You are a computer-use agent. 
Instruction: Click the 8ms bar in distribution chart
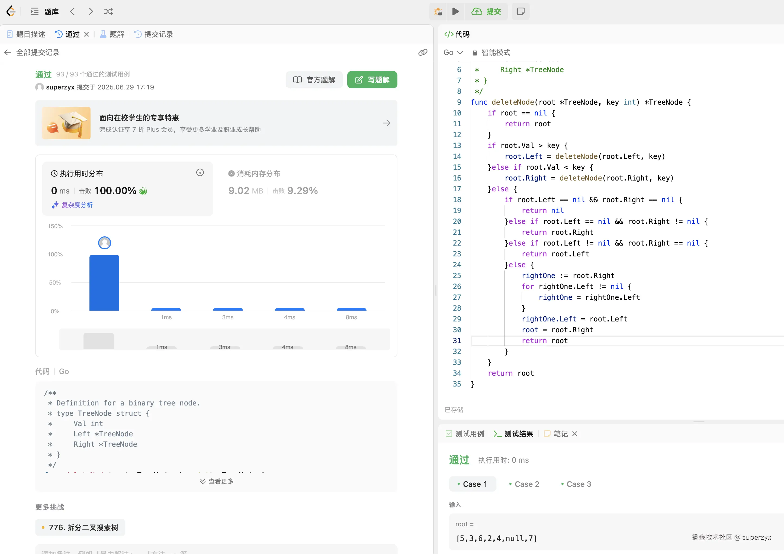[x=351, y=309]
